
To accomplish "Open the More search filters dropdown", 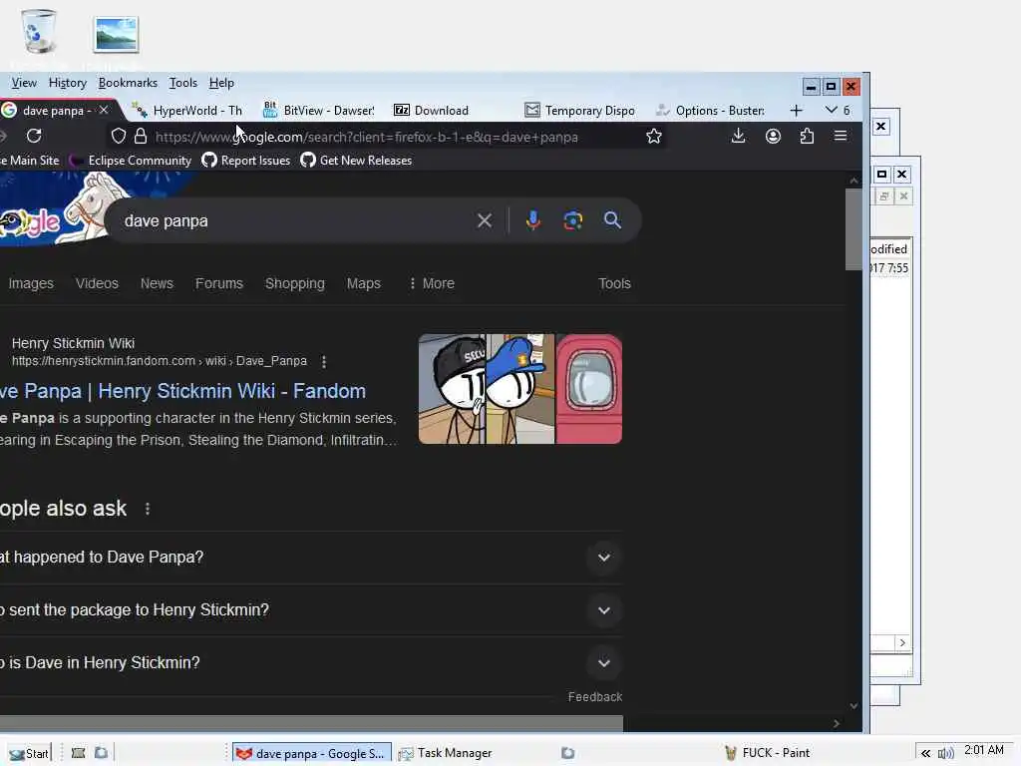I will (432, 283).
